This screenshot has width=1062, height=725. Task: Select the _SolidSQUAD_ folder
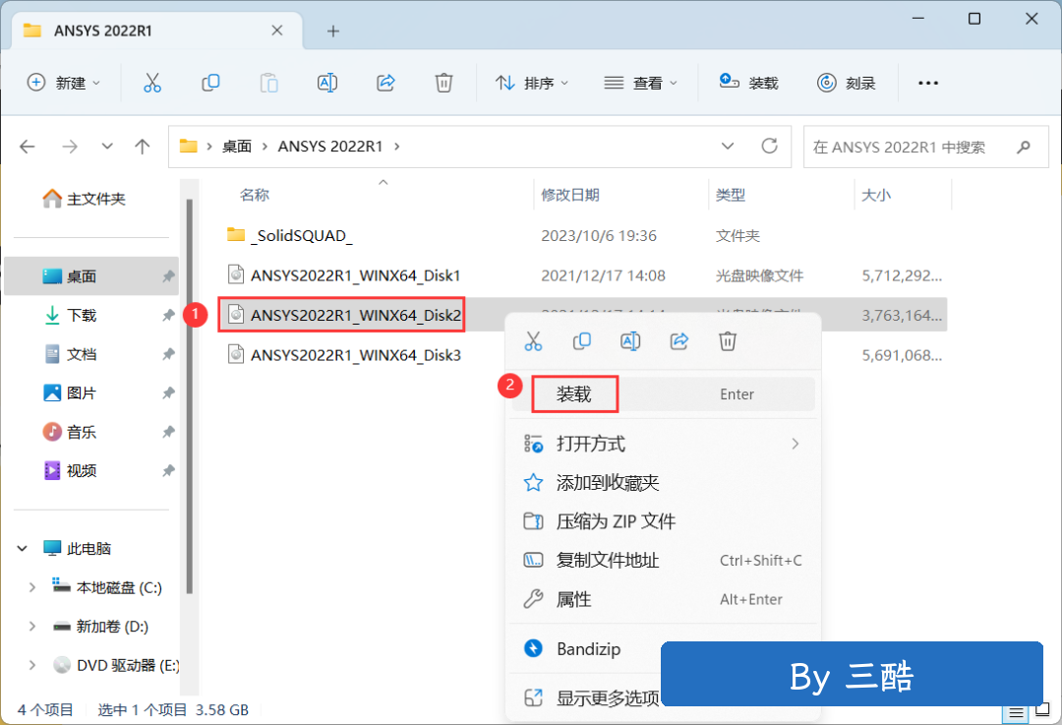pyautogui.click(x=302, y=236)
